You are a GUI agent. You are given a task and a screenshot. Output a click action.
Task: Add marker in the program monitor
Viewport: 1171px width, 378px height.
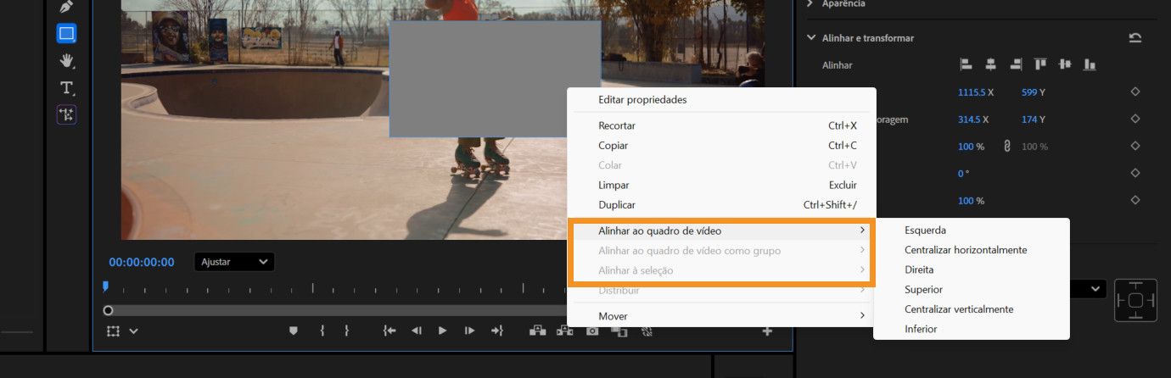pyautogui.click(x=294, y=331)
